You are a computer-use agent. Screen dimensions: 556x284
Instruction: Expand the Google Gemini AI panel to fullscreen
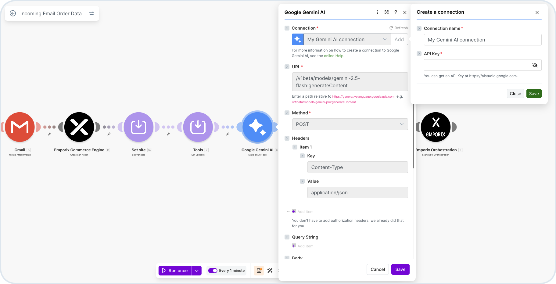pyautogui.click(x=386, y=12)
